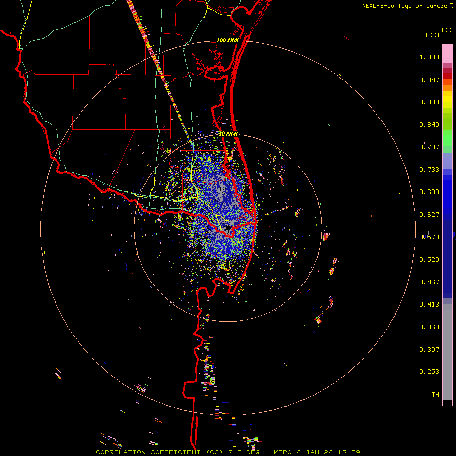Pick the gray band beside 0.307
The height and width of the screenshot is (456, 456).
[447, 352]
